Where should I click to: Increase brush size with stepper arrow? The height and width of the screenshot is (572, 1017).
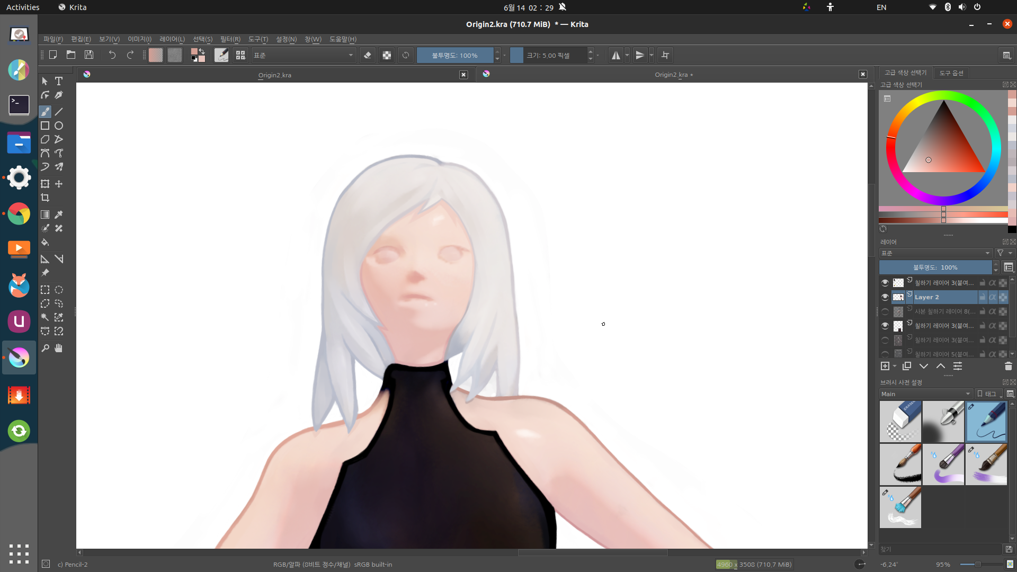pyautogui.click(x=591, y=51)
